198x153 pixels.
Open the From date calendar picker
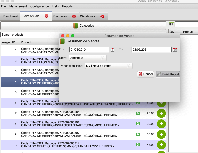[x=112, y=49]
